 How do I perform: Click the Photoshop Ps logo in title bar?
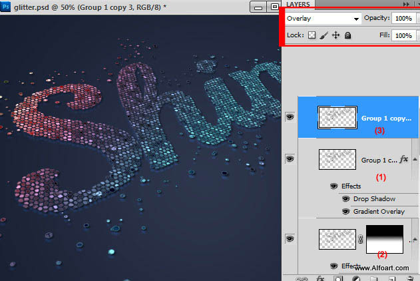coord(5,7)
